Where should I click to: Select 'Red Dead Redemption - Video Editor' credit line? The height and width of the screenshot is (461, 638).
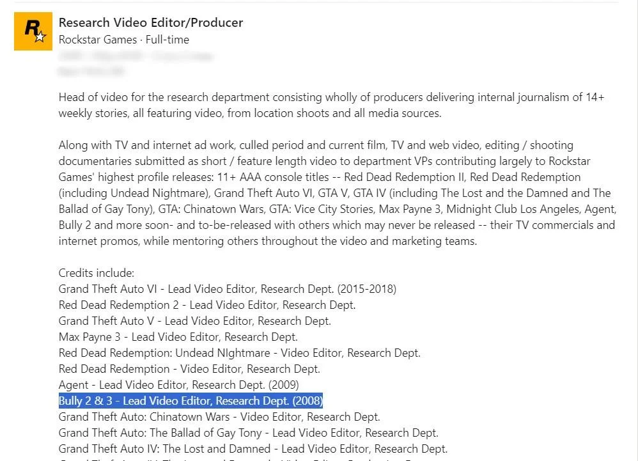pyautogui.click(x=189, y=369)
